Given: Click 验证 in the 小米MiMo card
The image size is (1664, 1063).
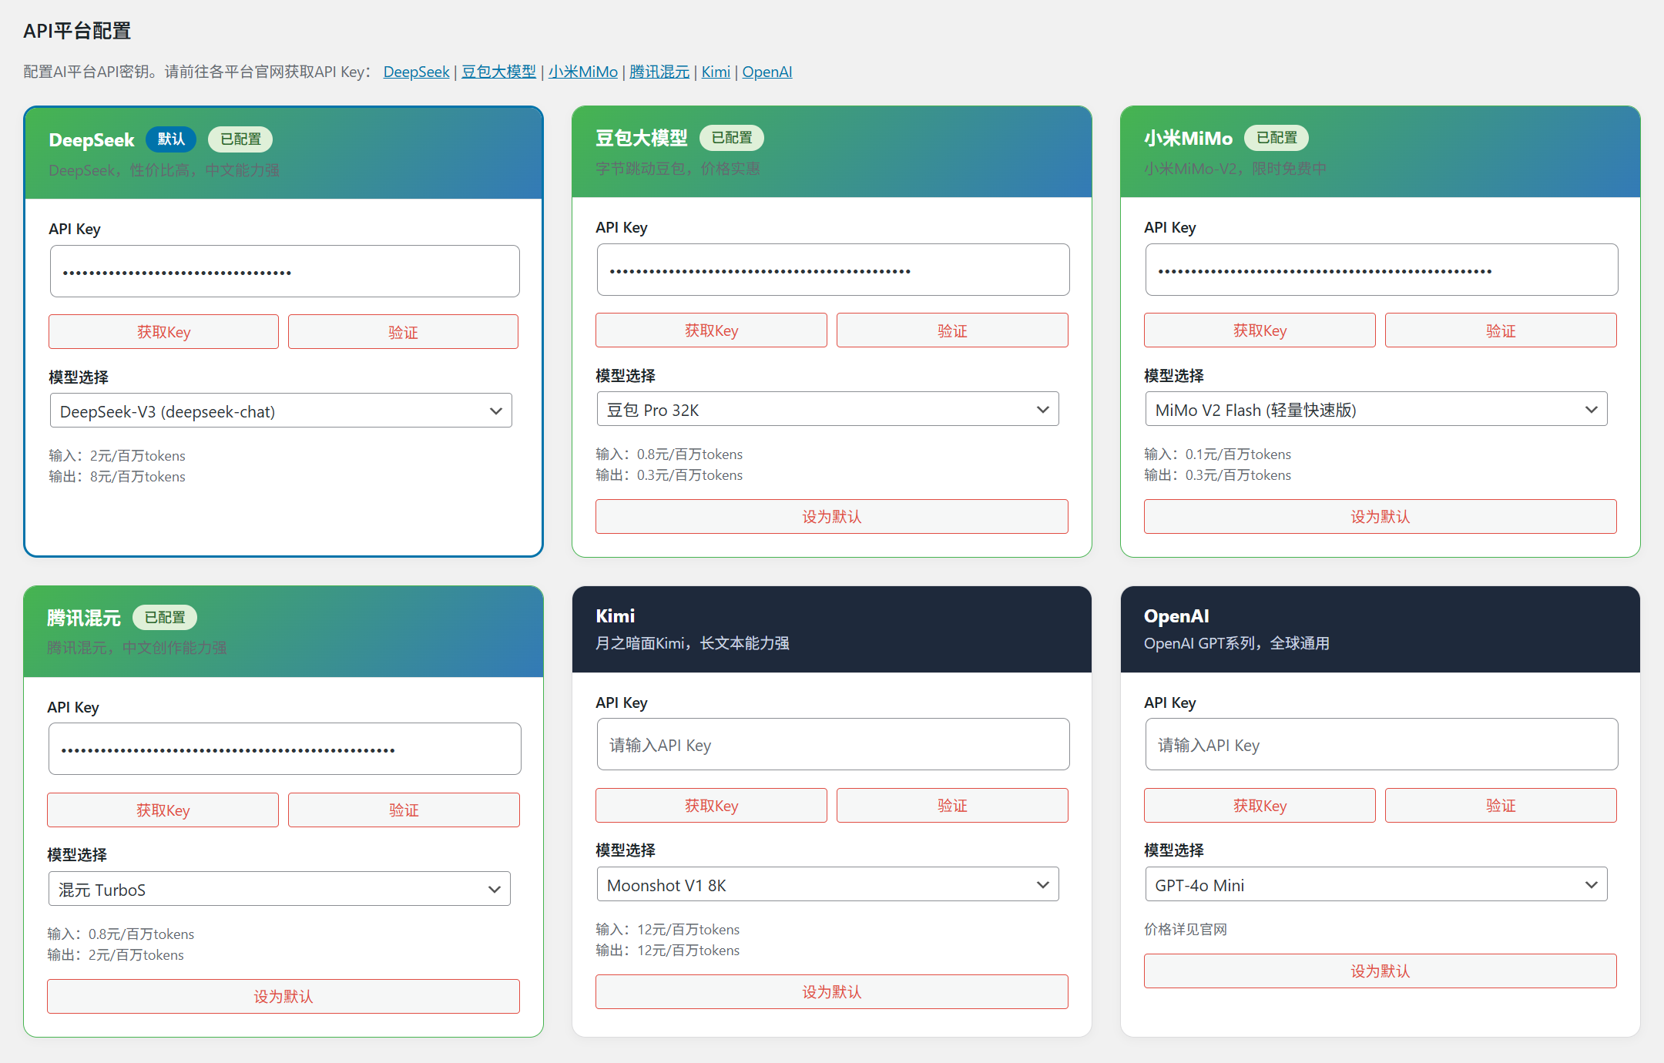Looking at the screenshot, I should (x=1501, y=330).
